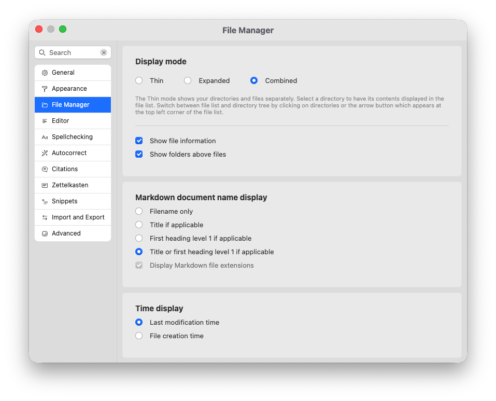The width and height of the screenshot is (496, 401).
Task: Select the Expanded display mode
Action: click(x=187, y=80)
